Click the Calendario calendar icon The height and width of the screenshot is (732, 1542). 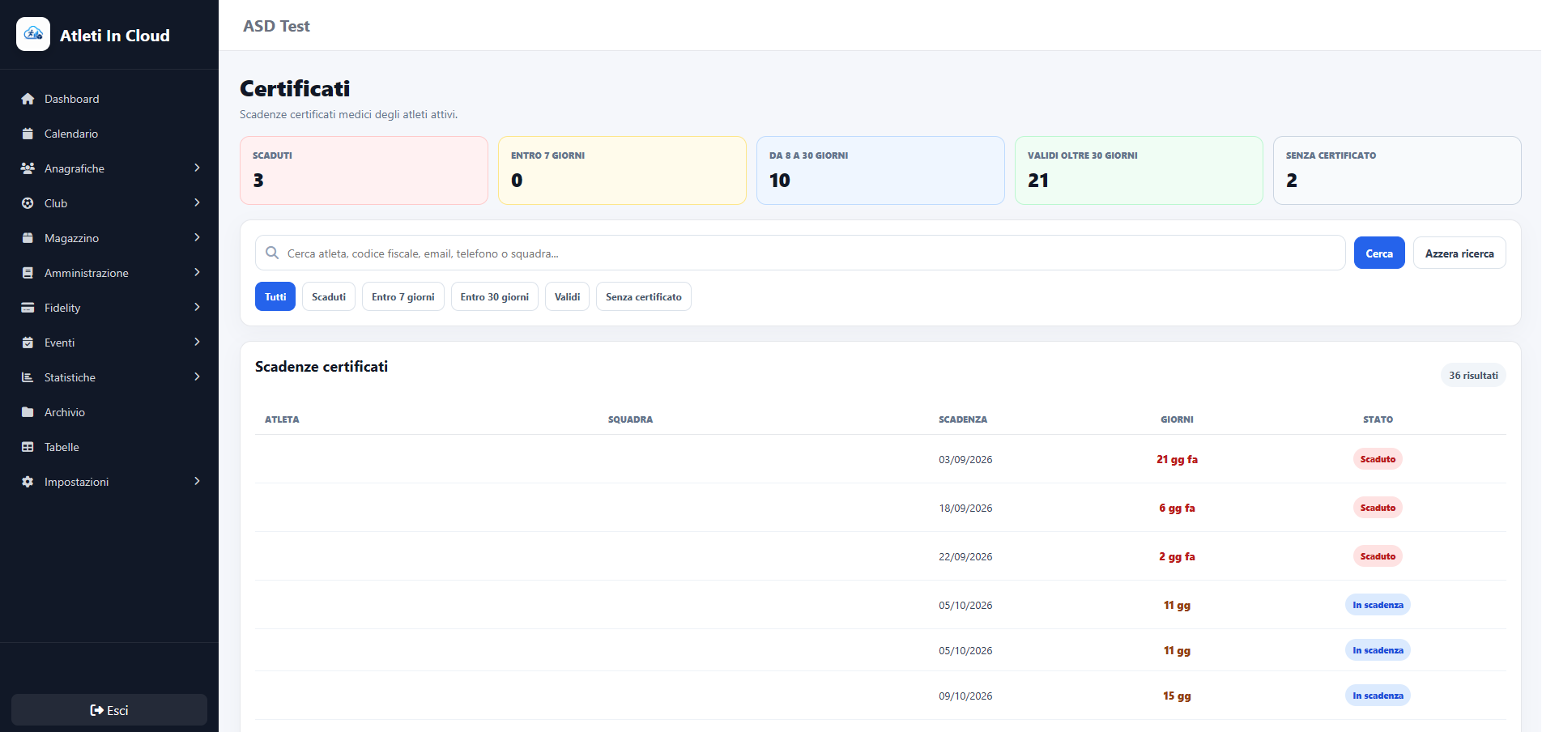28,134
